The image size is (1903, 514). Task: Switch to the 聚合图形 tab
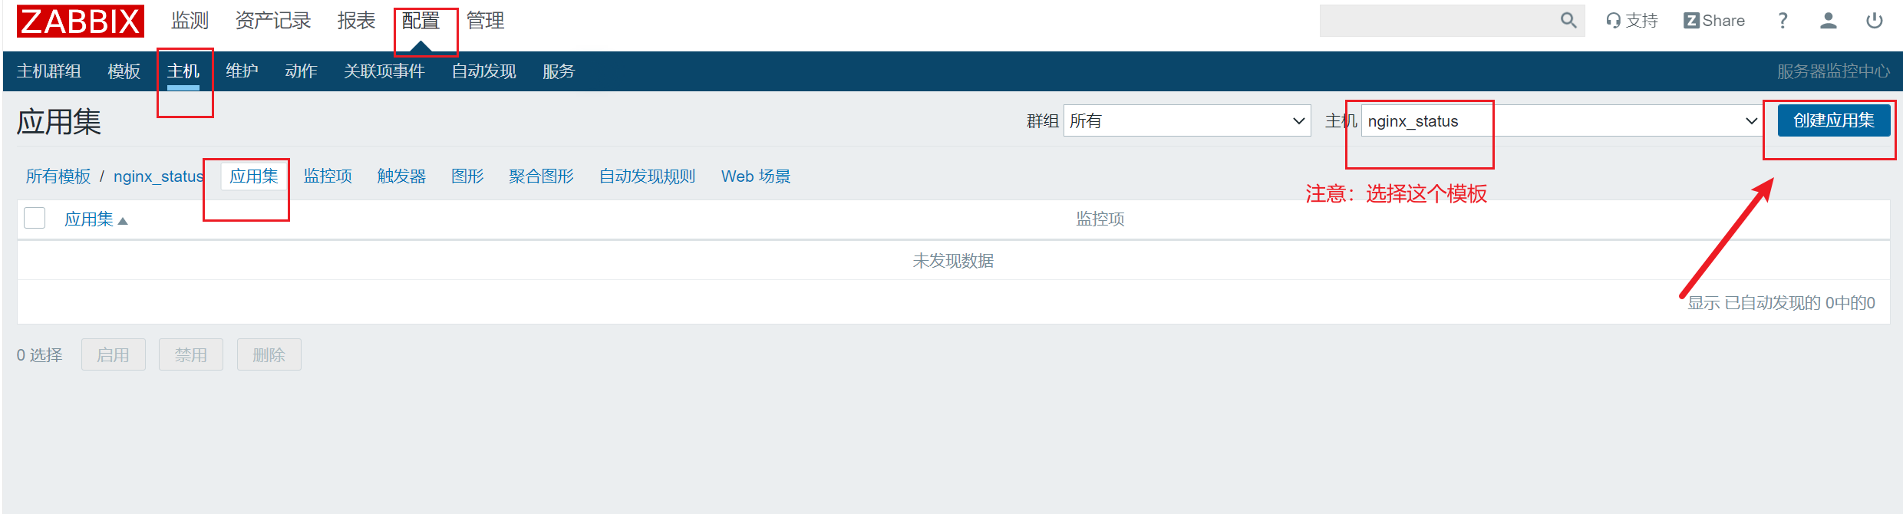pyautogui.click(x=541, y=176)
